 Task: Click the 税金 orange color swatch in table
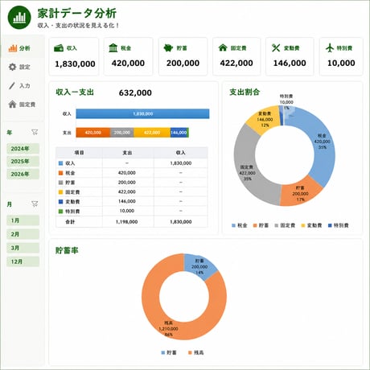pos(60,173)
